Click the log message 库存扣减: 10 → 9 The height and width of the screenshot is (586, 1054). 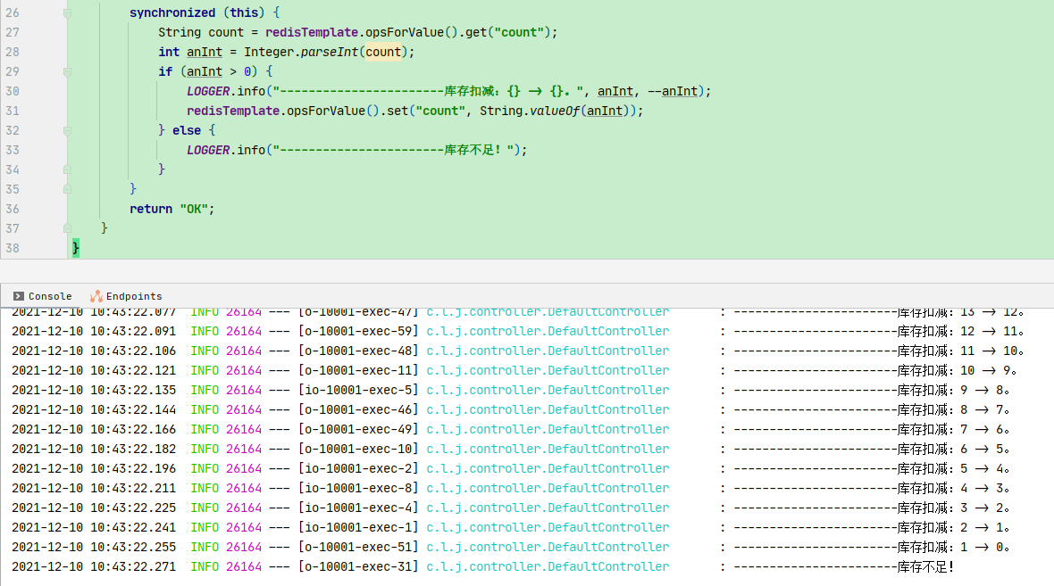[957, 370]
